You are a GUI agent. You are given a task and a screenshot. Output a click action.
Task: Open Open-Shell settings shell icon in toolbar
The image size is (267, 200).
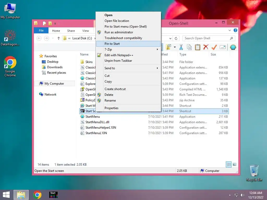233,47
